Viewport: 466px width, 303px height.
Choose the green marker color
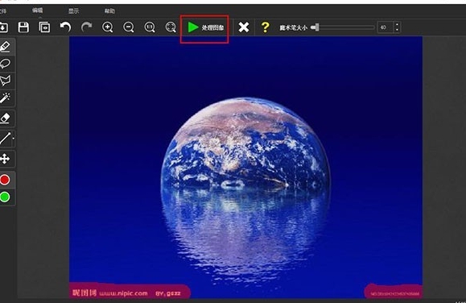[5, 197]
